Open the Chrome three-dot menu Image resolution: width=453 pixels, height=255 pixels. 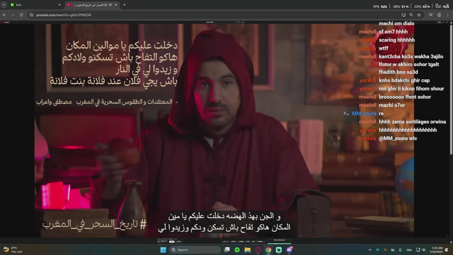click(x=448, y=15)
